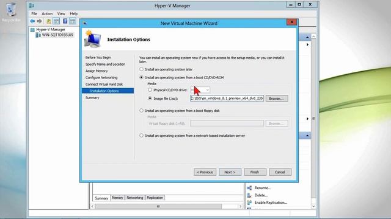Go to Connect Virtual Hard Disk step
Viewport: 391px width, 219px height.
(x=104, y=84)
